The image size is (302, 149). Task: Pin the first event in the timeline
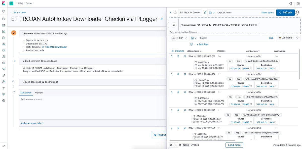pyautogui.click(x=178, y=56)
